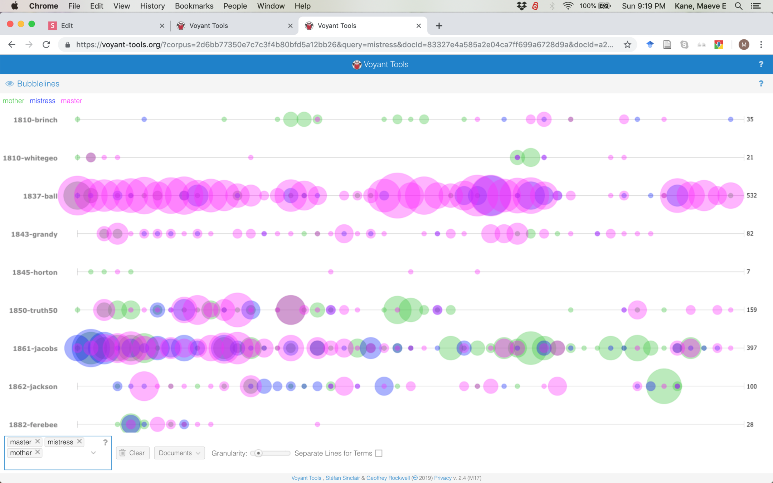
Task: Click the Clear button
Action: [x=132, y=453]
